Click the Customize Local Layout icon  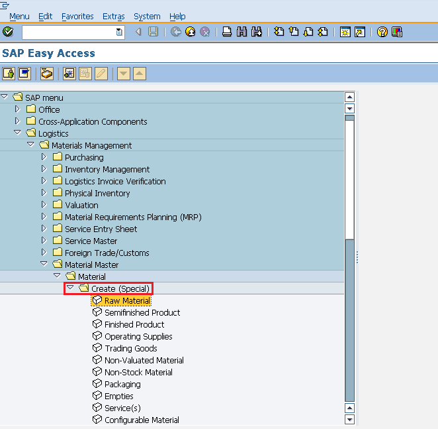click(x=397, y=32)
